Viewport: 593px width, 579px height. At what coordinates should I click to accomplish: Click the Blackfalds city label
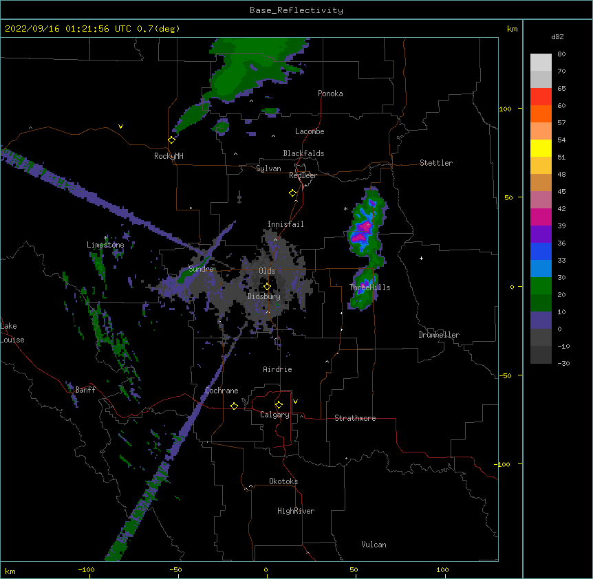coord(303,153)
